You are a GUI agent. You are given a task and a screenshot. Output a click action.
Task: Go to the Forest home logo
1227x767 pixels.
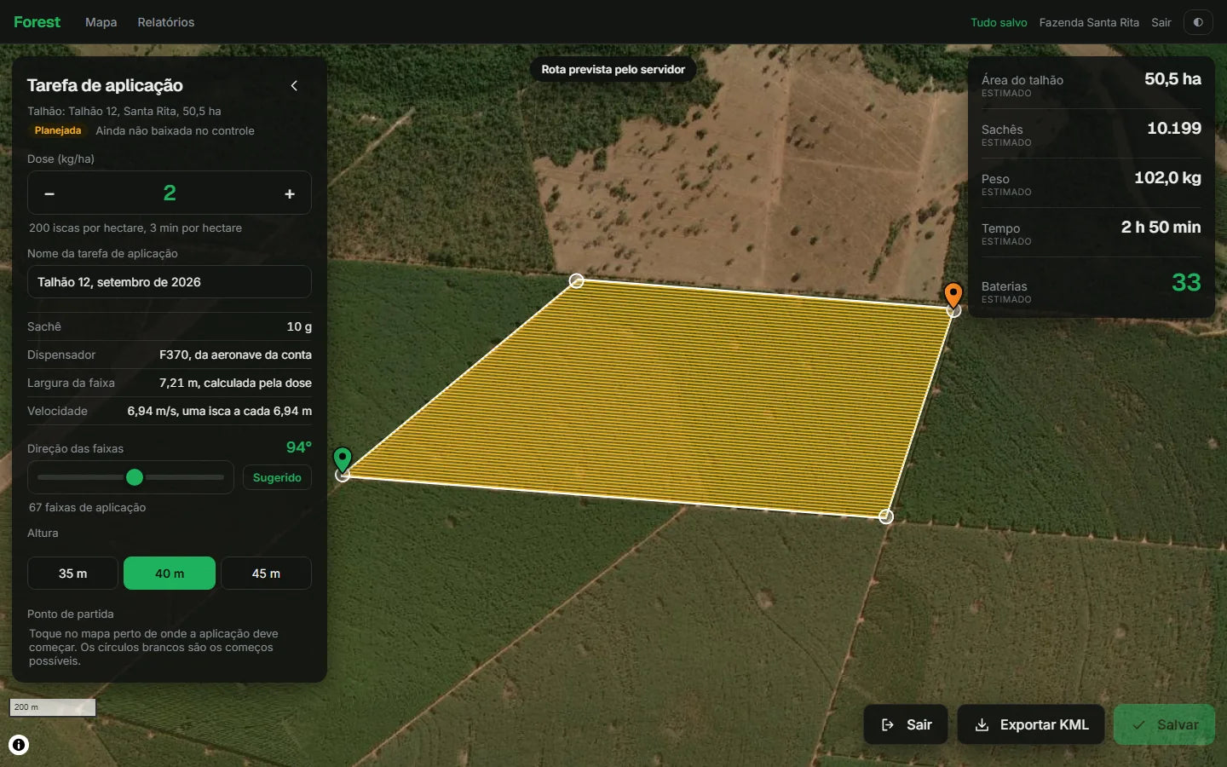[x=37, y=22]
